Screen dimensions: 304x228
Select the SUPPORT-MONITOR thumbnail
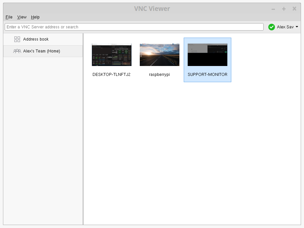pos(208,55)
